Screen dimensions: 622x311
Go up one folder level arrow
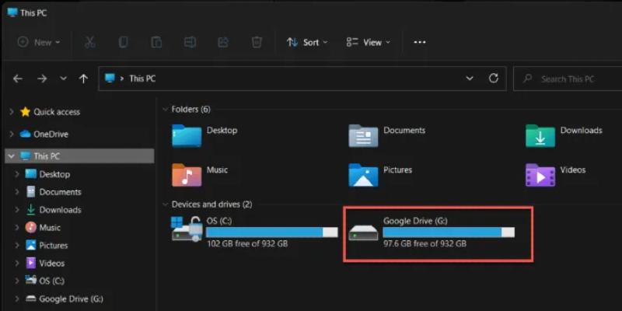[x=83, y=79]
